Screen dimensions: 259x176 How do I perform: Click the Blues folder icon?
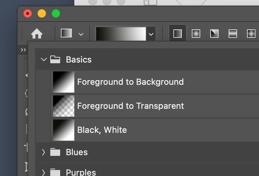pyautogui.click(x=55, y=152)
